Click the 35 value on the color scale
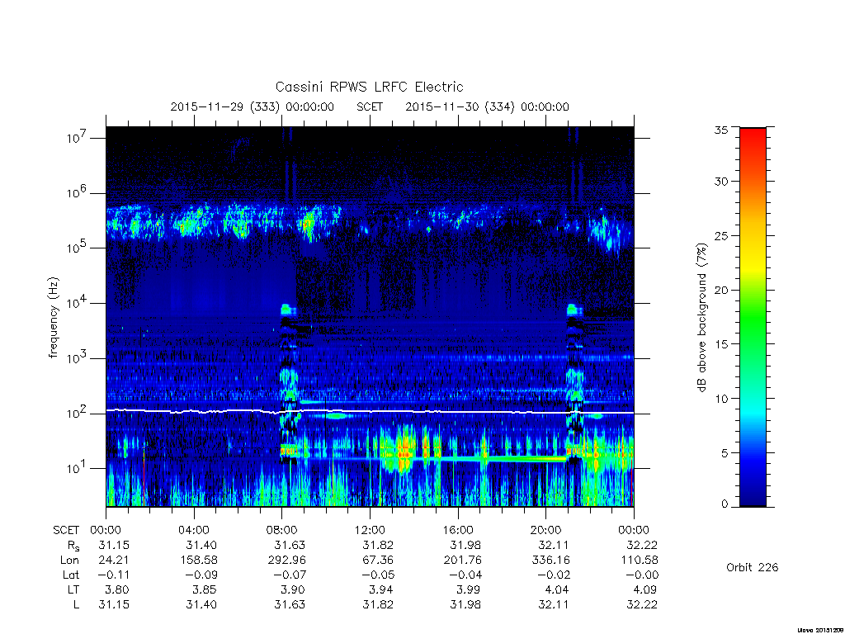Image resolution: width=845 pixels, height=634 pixels. click(x=721, y=130)
